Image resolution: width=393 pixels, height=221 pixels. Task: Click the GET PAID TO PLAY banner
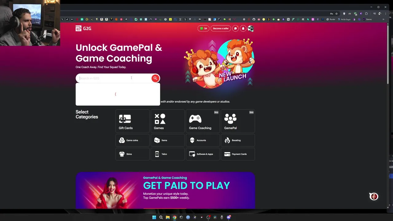165,190
